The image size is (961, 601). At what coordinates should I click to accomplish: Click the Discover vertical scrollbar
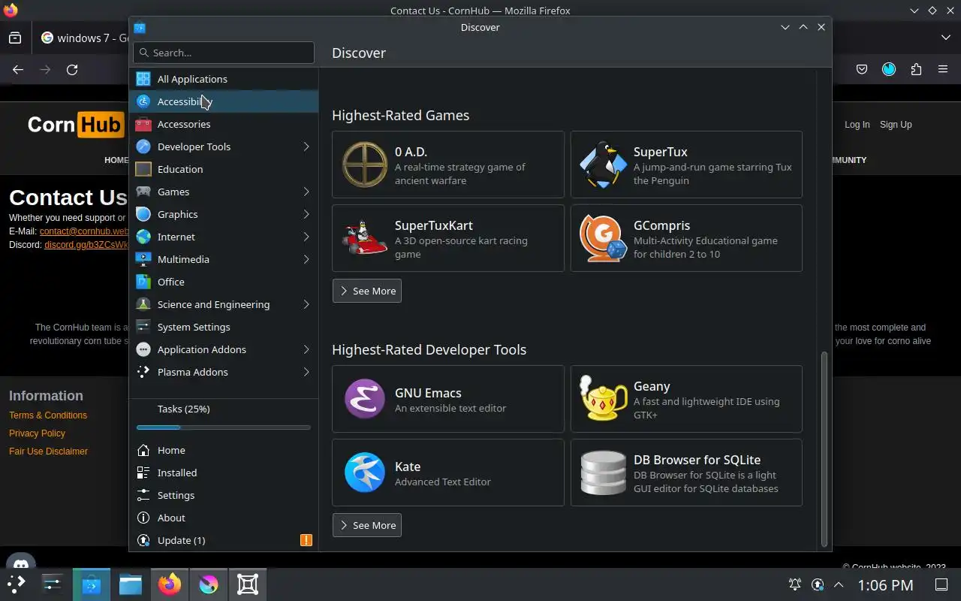[824, 449]
